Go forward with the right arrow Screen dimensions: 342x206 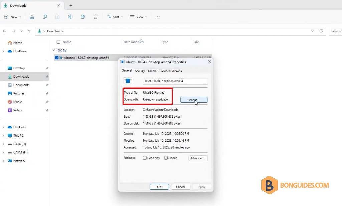(13, 31)
